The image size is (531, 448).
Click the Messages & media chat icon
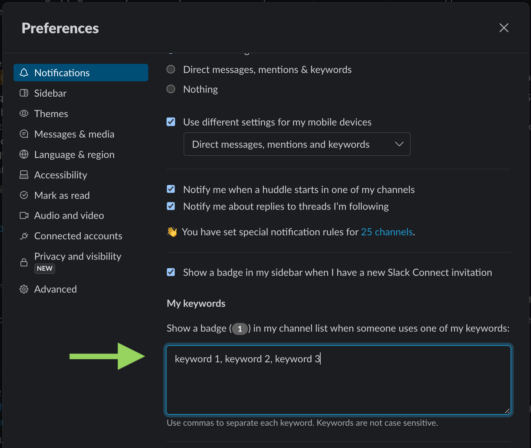(x=24, y=134)
